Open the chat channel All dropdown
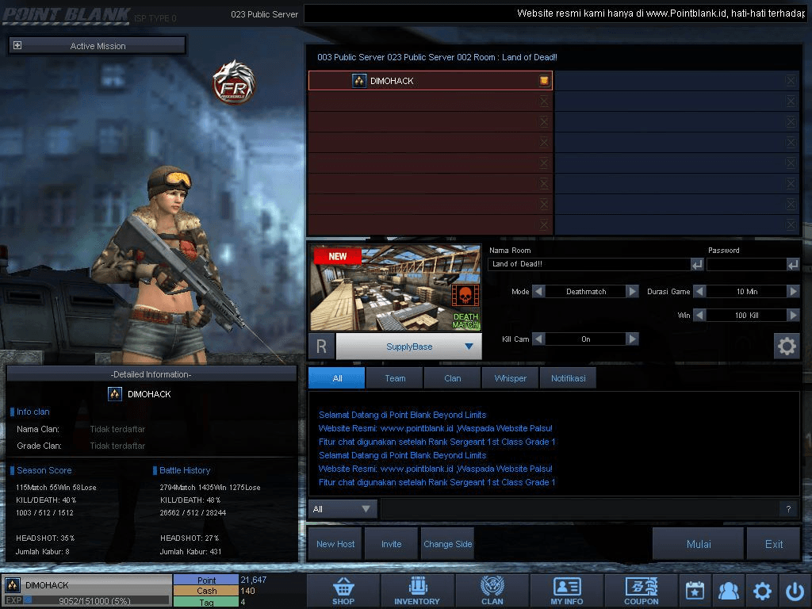The width and height of the screenshot is (812, 609). click(x=343, y=509)
